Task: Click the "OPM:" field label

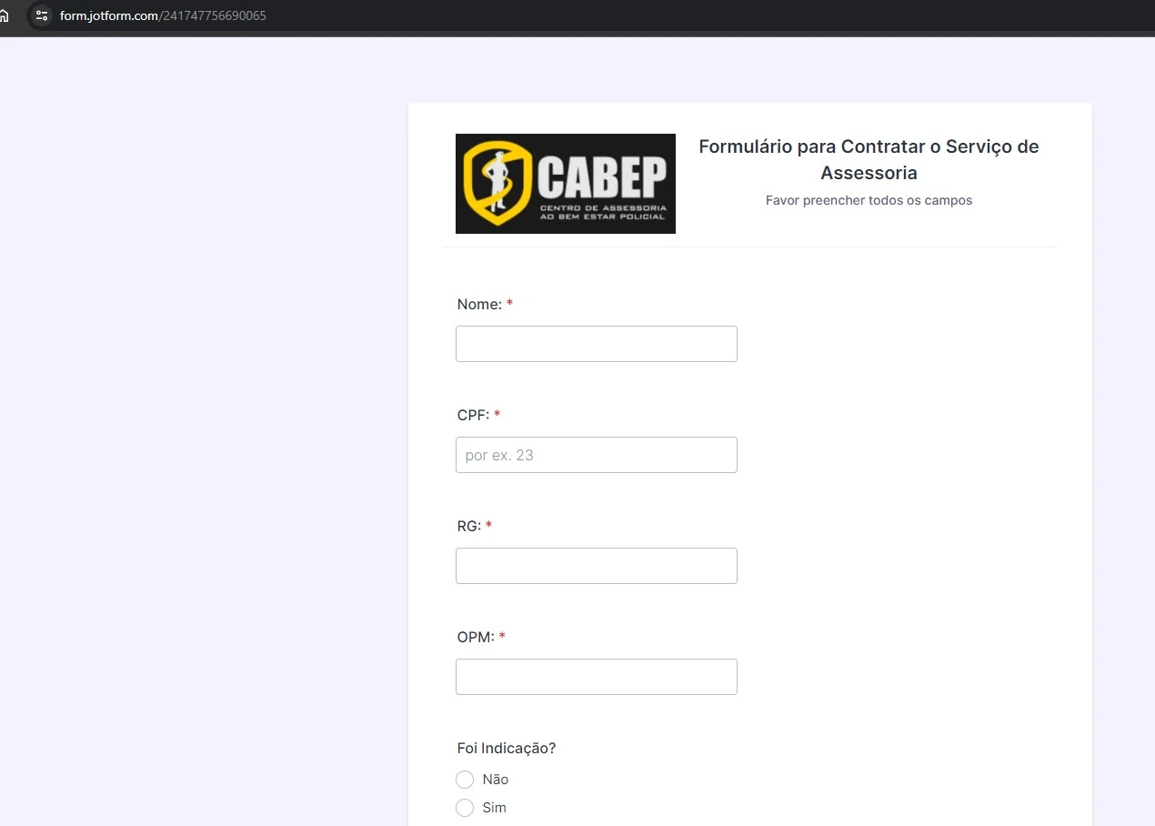Action: click(x=475, y=636)
